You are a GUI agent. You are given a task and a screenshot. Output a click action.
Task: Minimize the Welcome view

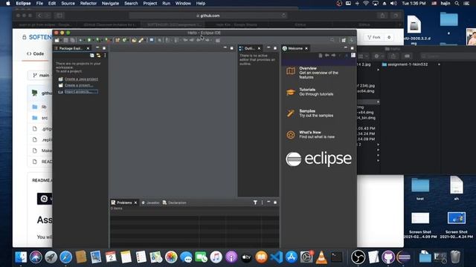(x=345, y=48)
